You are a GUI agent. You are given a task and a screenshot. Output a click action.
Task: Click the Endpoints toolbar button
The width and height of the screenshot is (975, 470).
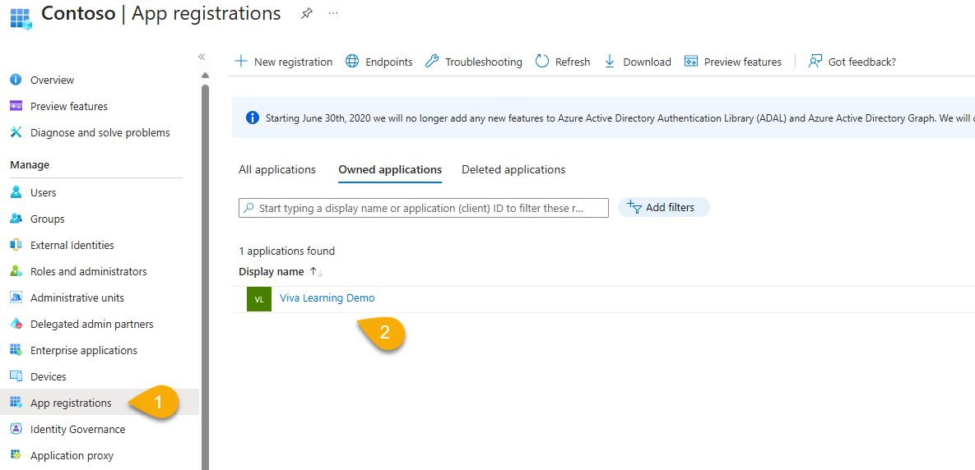(378, 62)
